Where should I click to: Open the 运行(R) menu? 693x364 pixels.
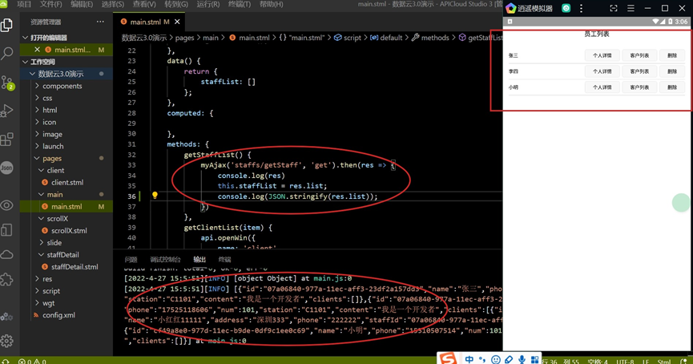coord(207,4)
